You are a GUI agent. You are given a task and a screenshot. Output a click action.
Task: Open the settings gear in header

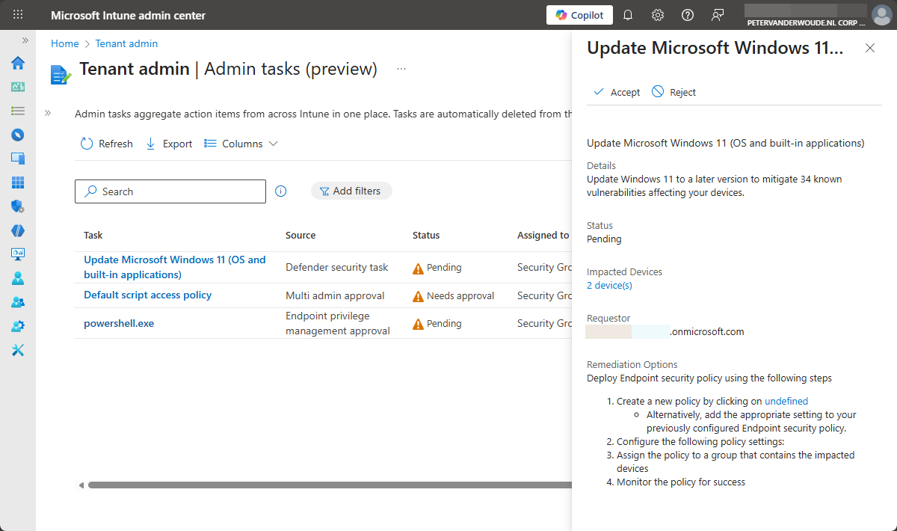point(658,15)
